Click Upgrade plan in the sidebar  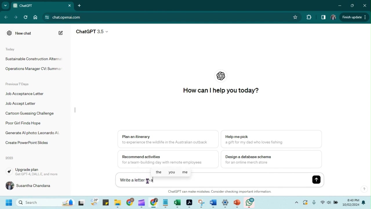[x=35, y=172]
